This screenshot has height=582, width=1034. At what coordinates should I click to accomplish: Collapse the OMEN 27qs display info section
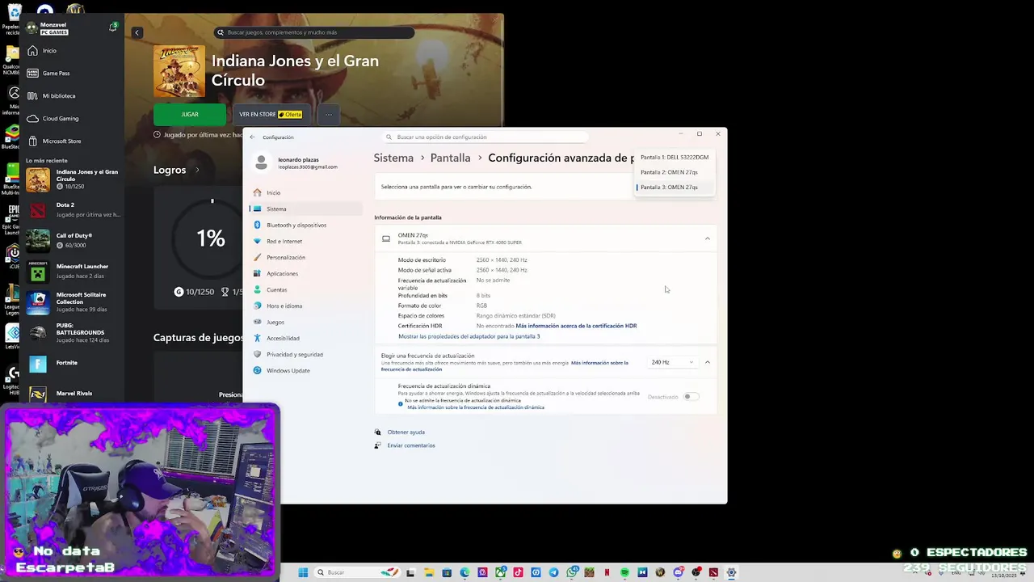coord(707,238)
